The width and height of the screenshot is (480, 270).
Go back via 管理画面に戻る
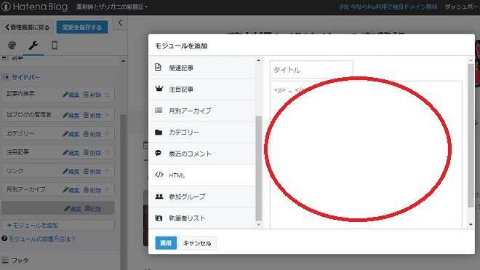coord(27,27)
